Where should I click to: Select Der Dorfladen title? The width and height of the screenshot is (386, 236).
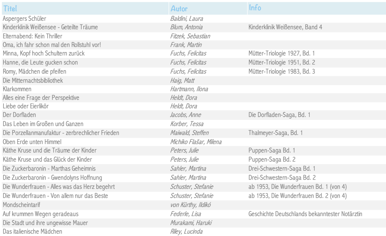point(19,115)
